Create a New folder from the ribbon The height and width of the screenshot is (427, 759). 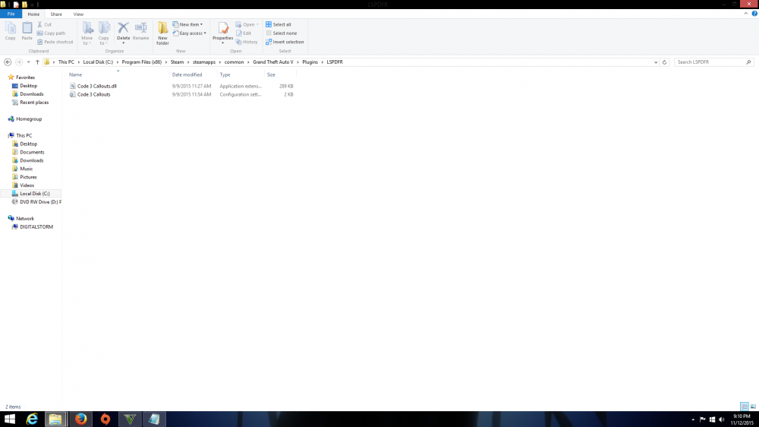click(x=162, y=33)
